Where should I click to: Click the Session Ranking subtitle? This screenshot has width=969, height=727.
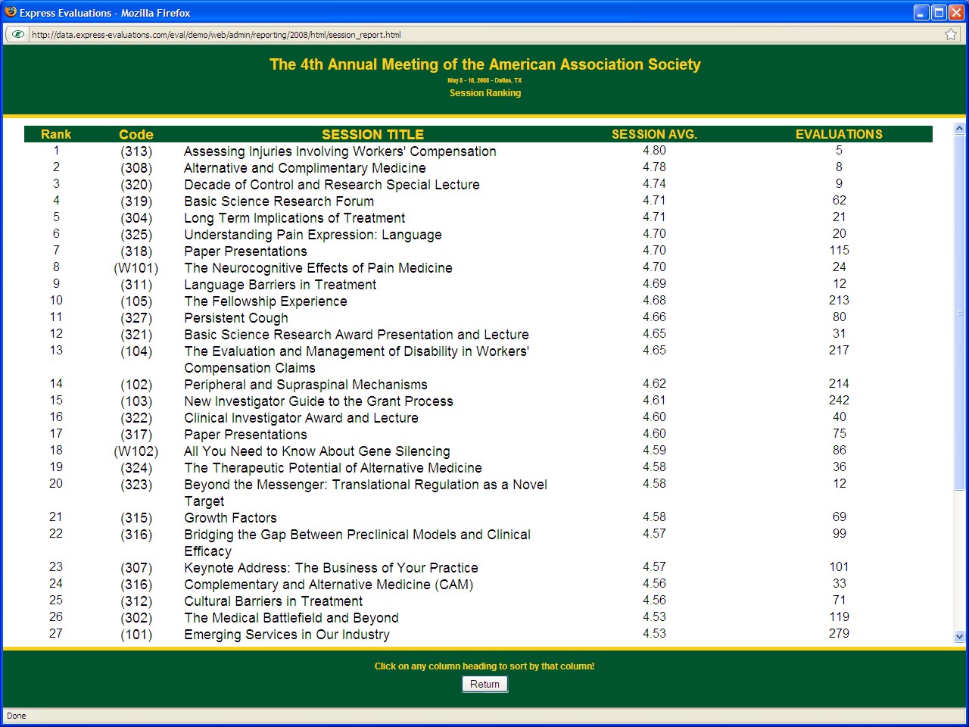pos(484,93)
